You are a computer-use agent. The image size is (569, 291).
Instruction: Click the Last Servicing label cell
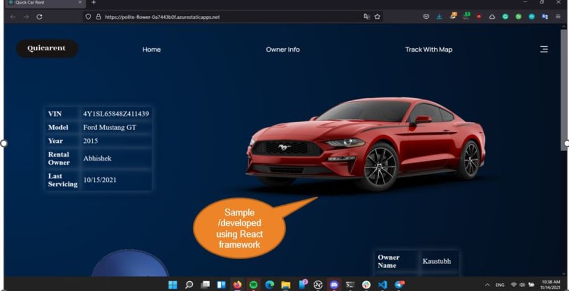coord(63,180)
